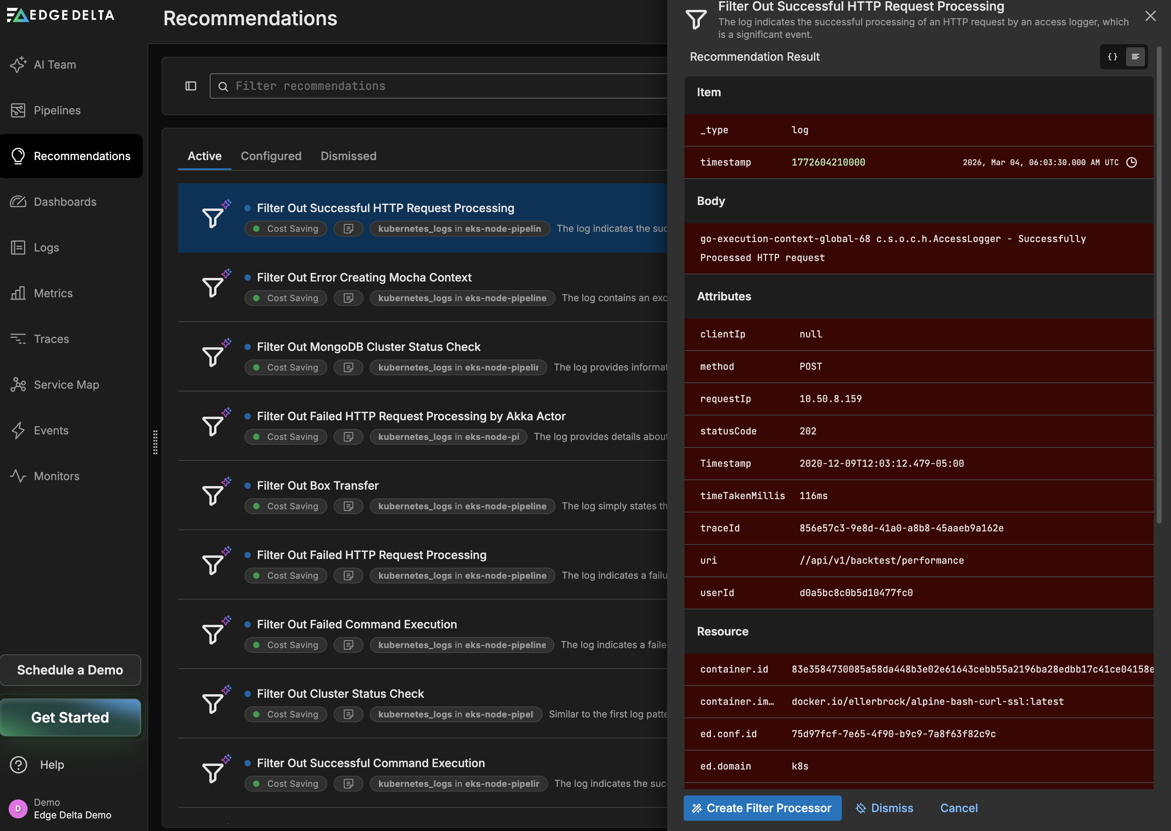Viewport: 1171px width, 831px height.
Task: Toggle the sidebar collapse icon near the filter box
Action: [190, 86]
